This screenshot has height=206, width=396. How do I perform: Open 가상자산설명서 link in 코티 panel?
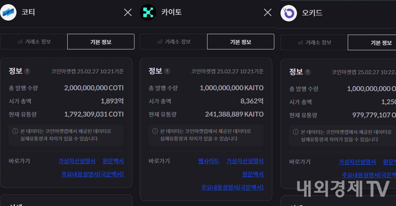(77, 161)
